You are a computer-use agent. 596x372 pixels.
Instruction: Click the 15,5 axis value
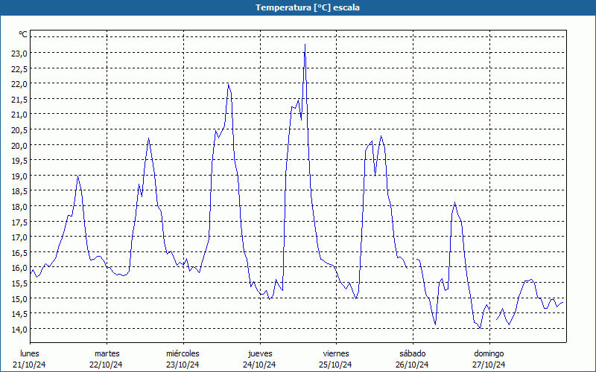19,283
